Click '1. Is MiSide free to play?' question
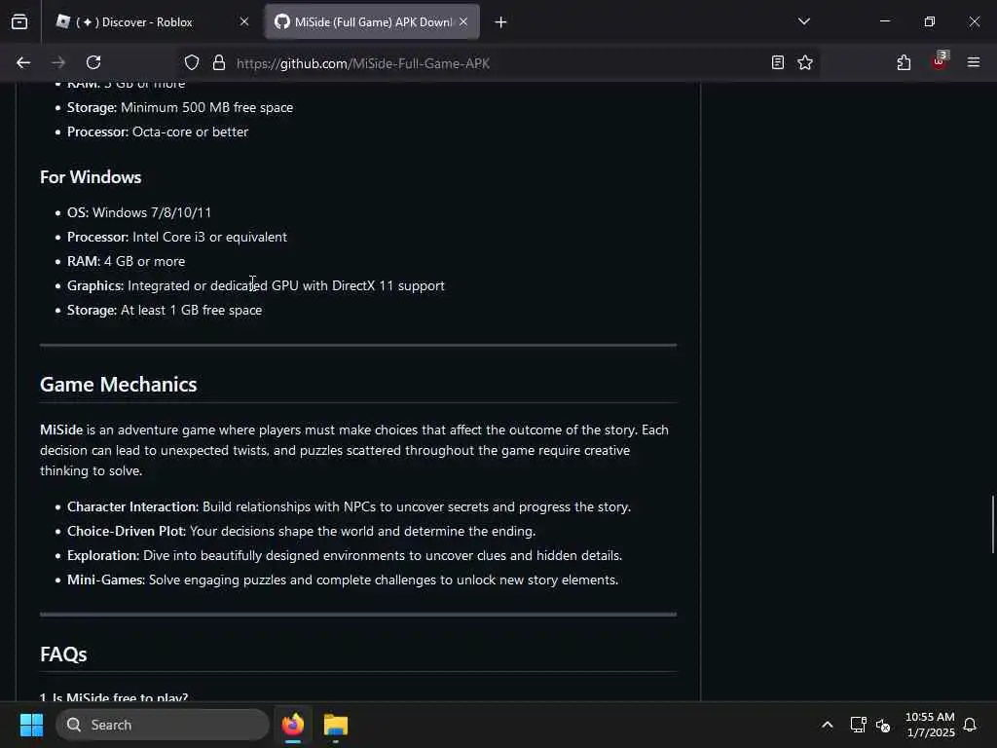The width and height of the screenshot is (997, 748). [x=115, y=696]
